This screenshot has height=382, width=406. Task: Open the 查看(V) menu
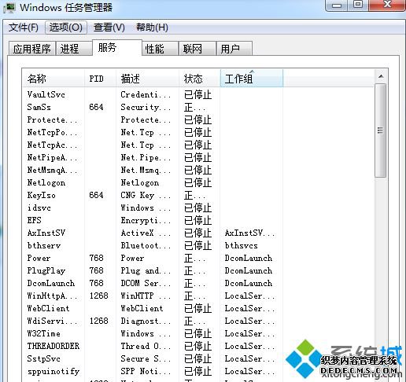(109, 28)
